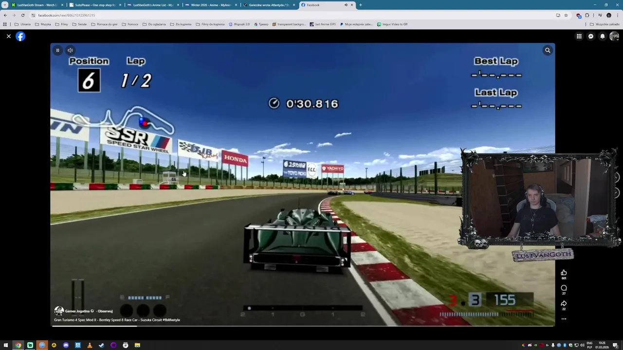Open the tab search dropdown arrow

coord(4,5)
